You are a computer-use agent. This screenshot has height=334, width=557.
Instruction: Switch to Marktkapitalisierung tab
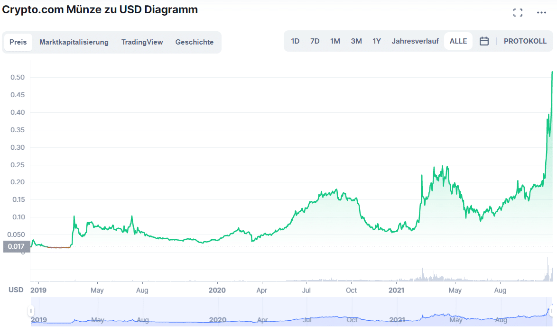point(74,42)
